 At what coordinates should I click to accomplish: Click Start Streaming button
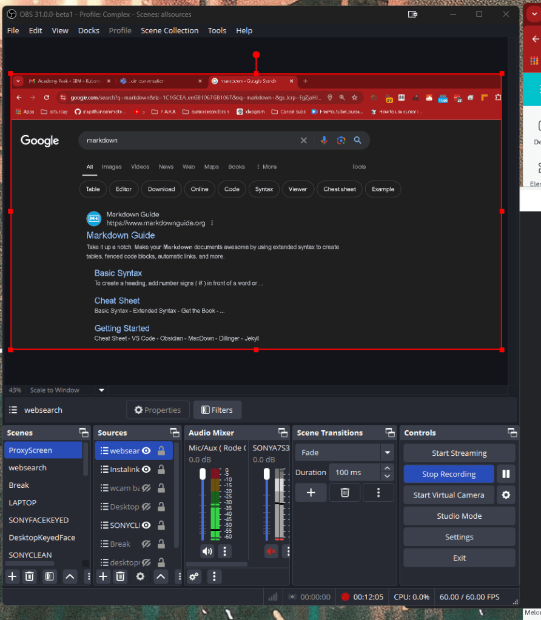click(x=459, y=453)
